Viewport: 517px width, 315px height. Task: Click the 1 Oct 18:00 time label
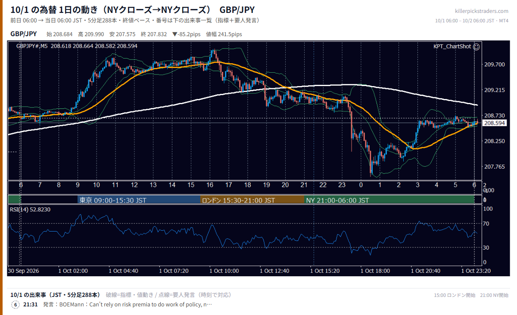click(375, 271)
